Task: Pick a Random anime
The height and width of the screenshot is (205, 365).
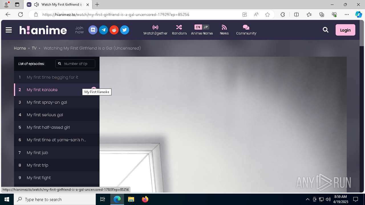Action: click(179, 30)
